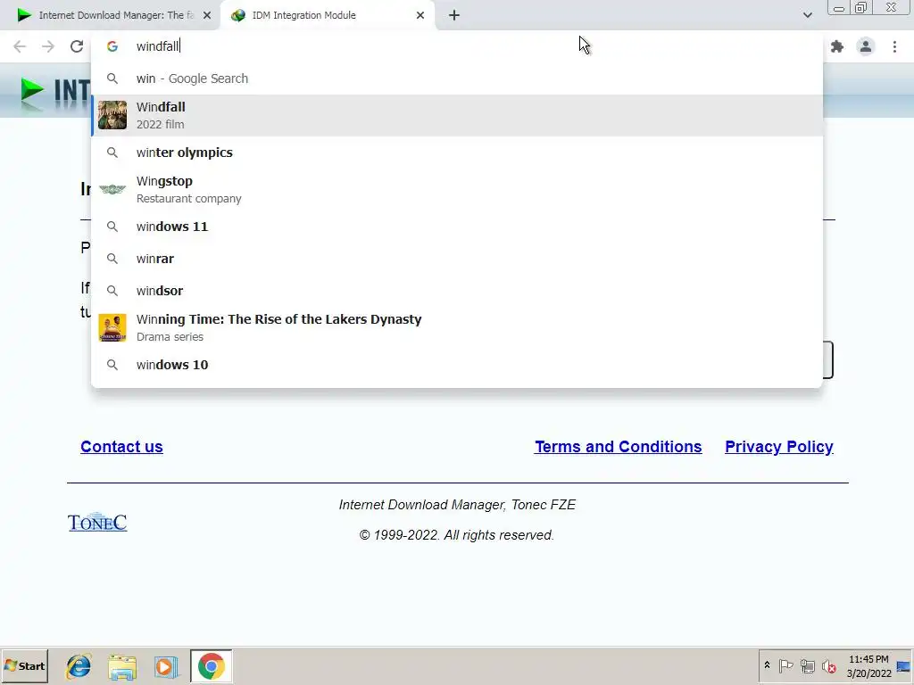Choose Wingstop Restaurant company suggestion
The image size is (914, 685).
[457, 189]
